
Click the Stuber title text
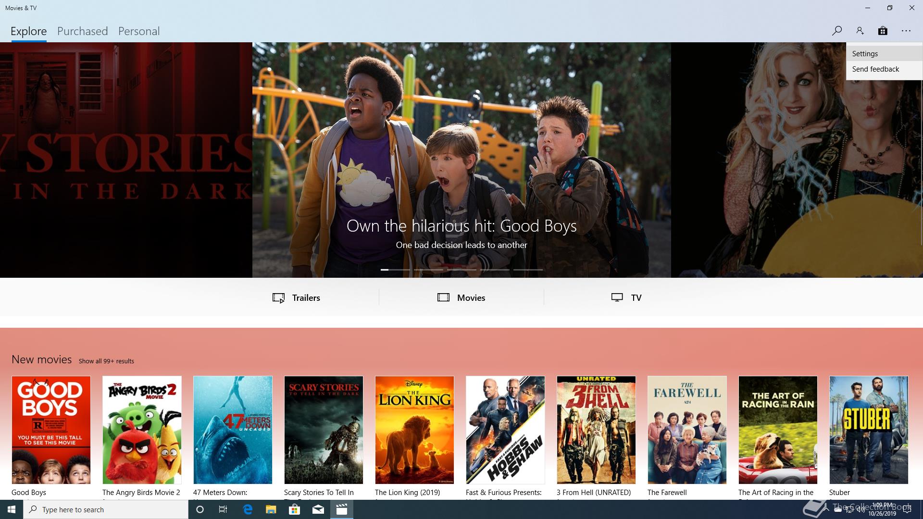point(839,493)
